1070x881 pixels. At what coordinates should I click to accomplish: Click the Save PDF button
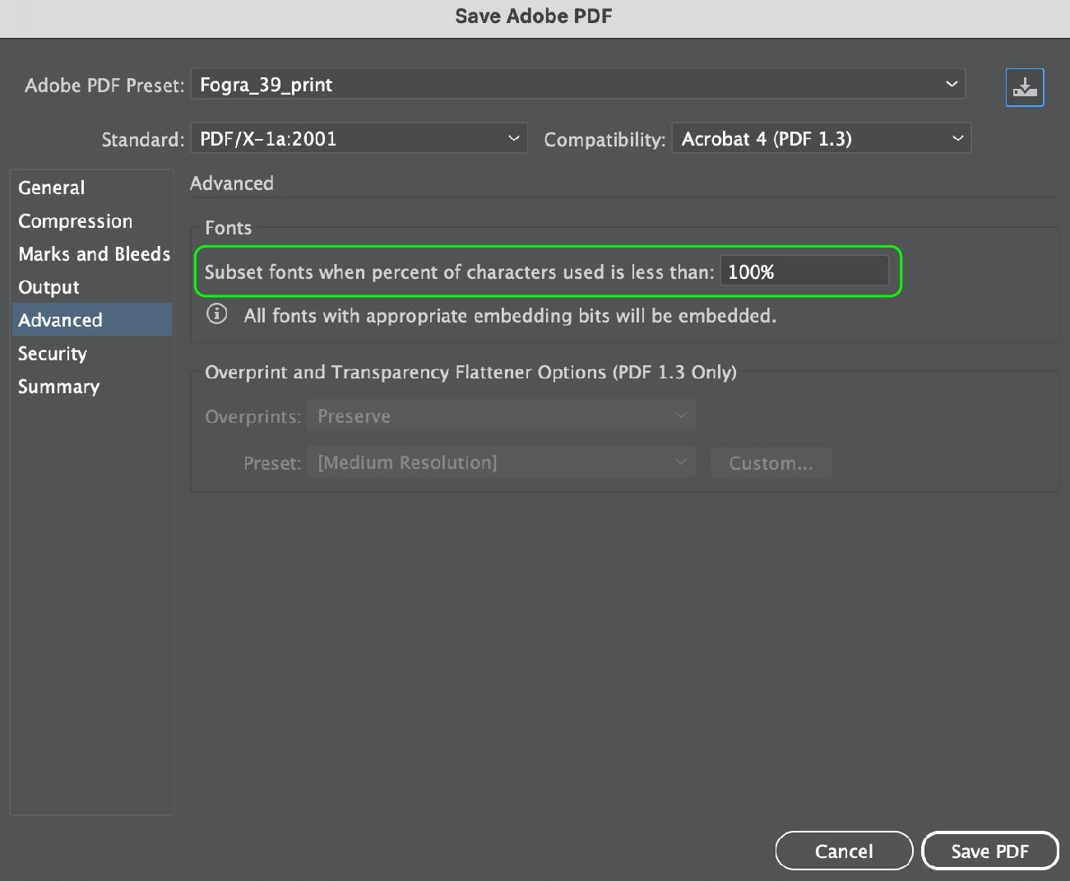(x=989, y=851)
